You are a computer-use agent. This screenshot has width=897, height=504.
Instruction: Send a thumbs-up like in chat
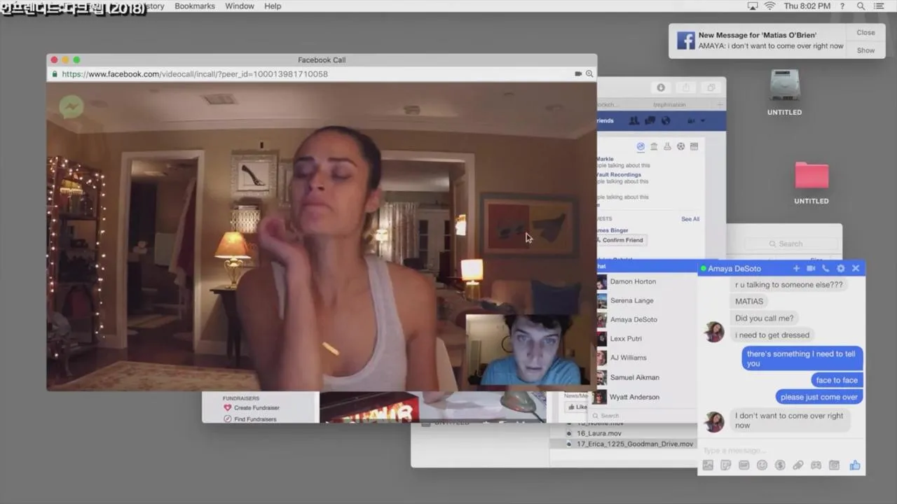854,465
